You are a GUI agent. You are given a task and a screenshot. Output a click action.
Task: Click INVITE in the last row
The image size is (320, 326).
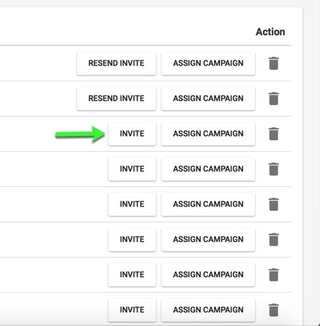pyautogui.click(x=132, y=310)
